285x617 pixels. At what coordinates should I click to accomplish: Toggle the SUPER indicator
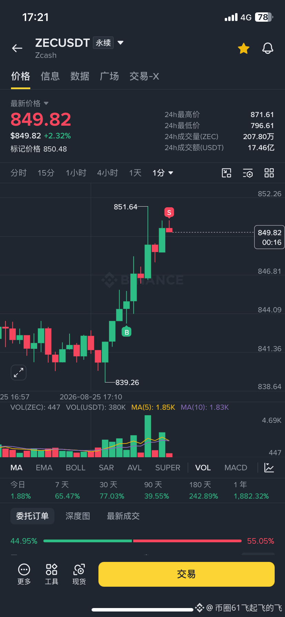[x=168, y=468]
